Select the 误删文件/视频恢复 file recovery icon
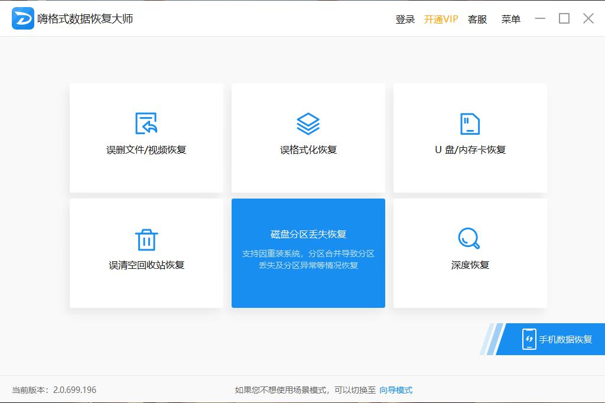 pos(146,123)
